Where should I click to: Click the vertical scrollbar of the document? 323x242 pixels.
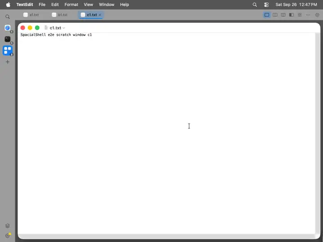318,133
